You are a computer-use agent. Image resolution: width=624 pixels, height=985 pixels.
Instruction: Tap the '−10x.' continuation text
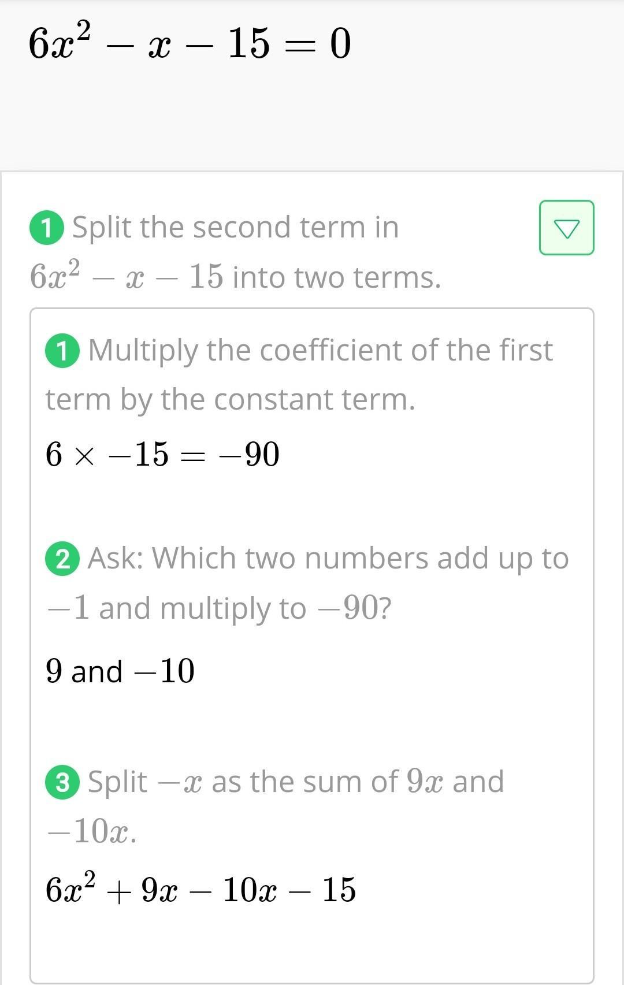coord(92,832)
